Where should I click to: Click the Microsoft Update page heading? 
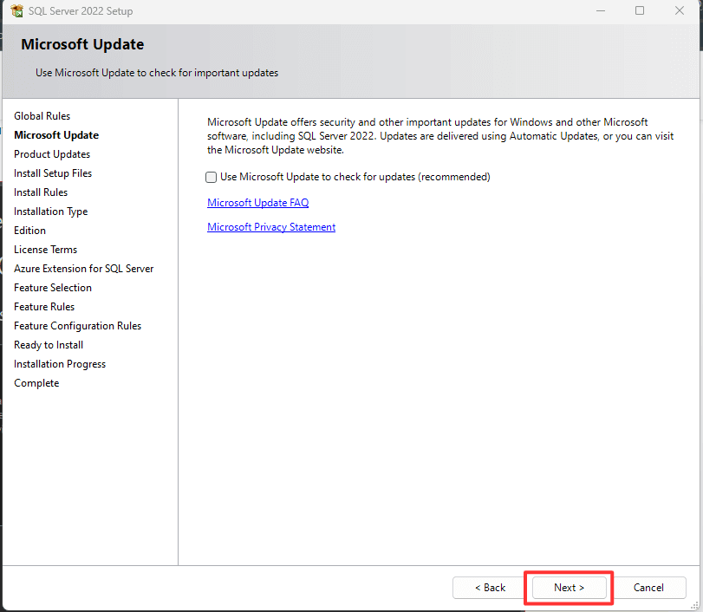[82, 44]
